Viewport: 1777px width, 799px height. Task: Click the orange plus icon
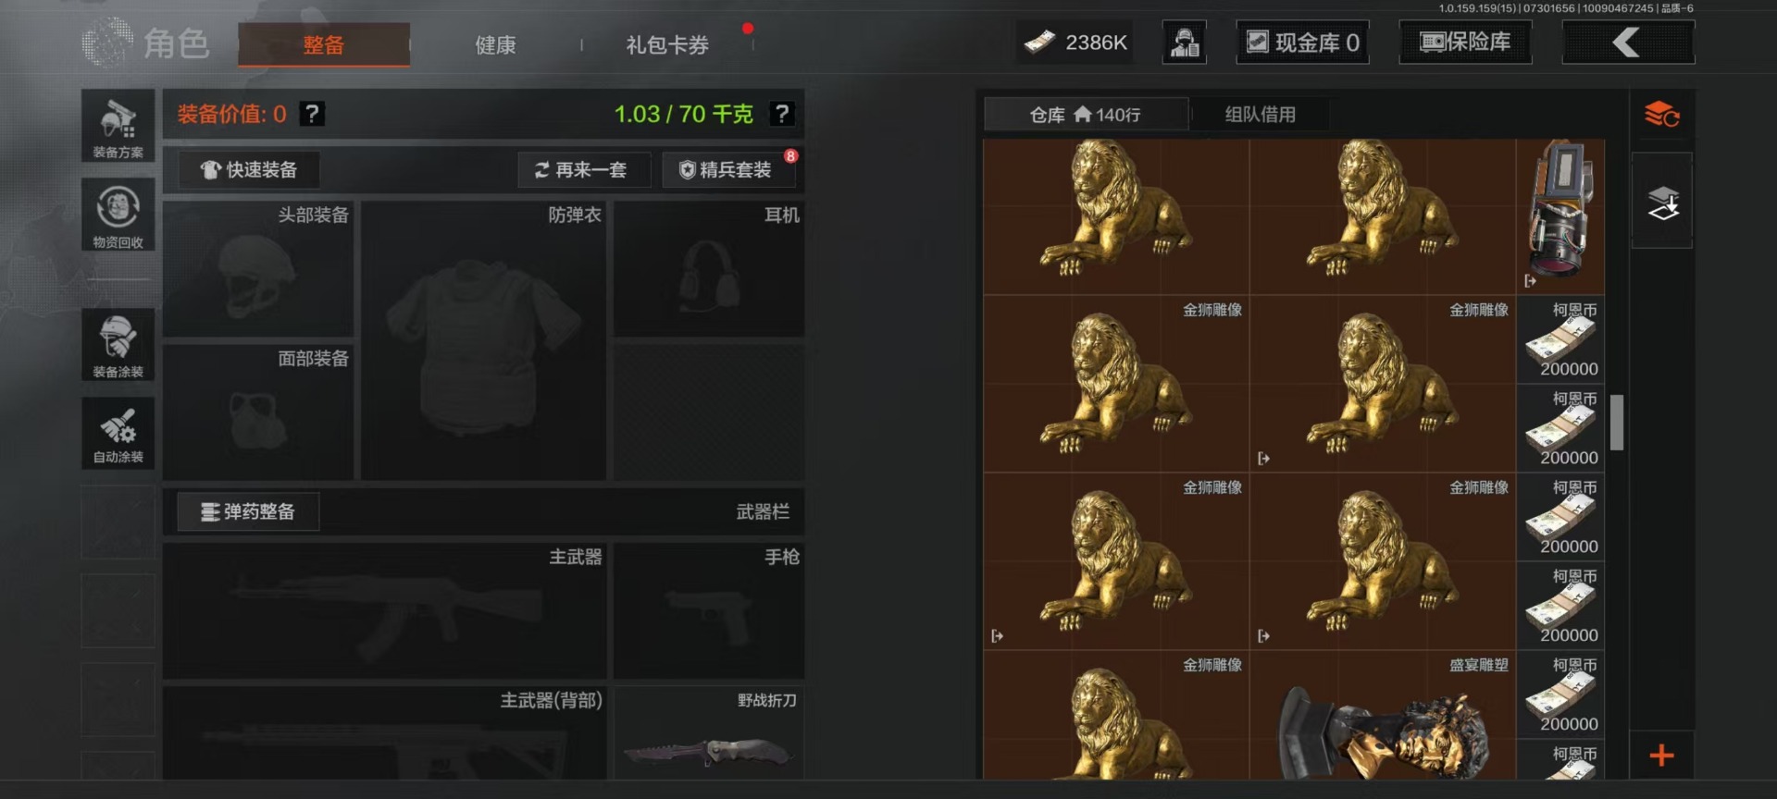coord(1662,755)
